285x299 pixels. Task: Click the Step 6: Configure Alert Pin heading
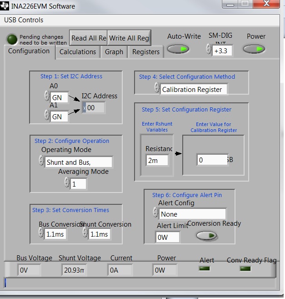(x=187, y=195)
